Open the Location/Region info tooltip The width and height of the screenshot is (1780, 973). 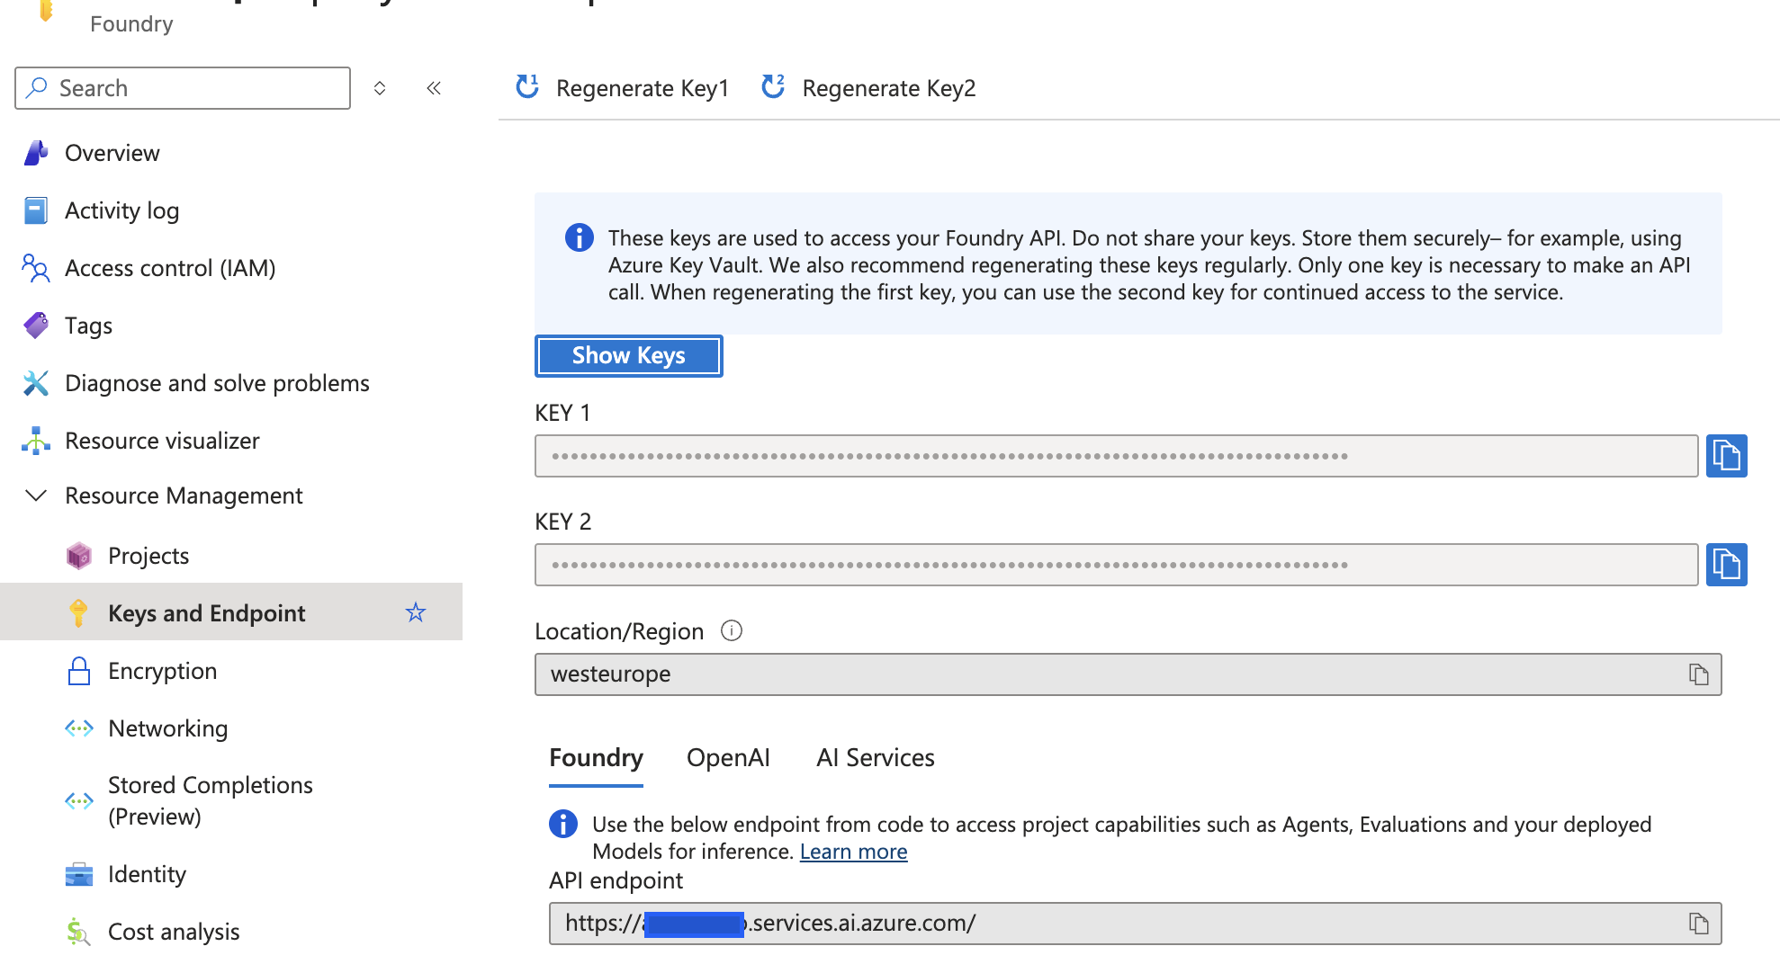point(732,630)
